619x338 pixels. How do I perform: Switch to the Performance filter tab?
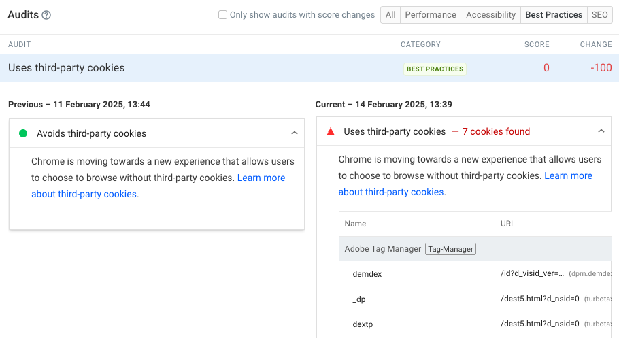[x=430, y=15]
